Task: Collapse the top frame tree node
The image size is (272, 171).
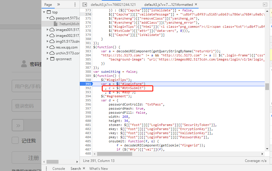Action: (44, 12)
